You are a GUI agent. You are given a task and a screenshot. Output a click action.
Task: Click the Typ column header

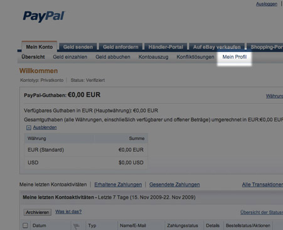92,226
